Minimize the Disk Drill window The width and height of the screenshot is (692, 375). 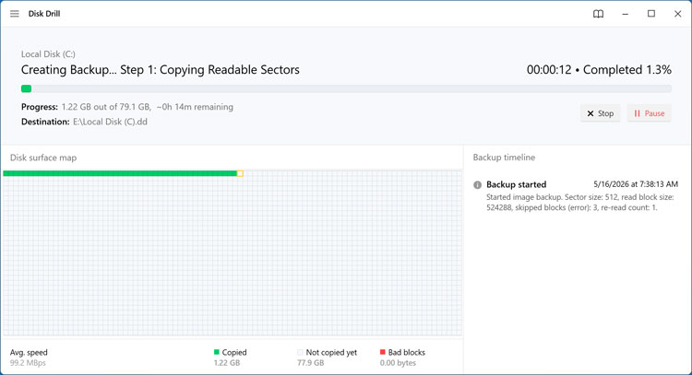tap(625, 14)
